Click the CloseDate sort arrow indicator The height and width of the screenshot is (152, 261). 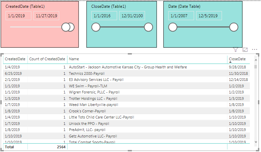[230, 62]
